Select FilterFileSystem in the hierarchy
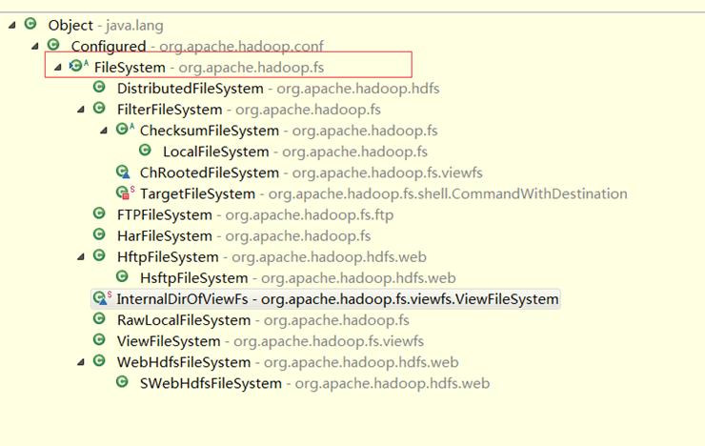The height and width of the screenshot is (446, 705). [x=249, y=110]
